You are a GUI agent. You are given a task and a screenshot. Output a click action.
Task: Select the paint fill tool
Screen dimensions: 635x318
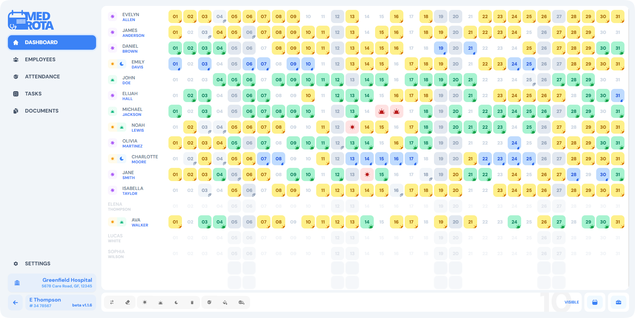(226, 303)
